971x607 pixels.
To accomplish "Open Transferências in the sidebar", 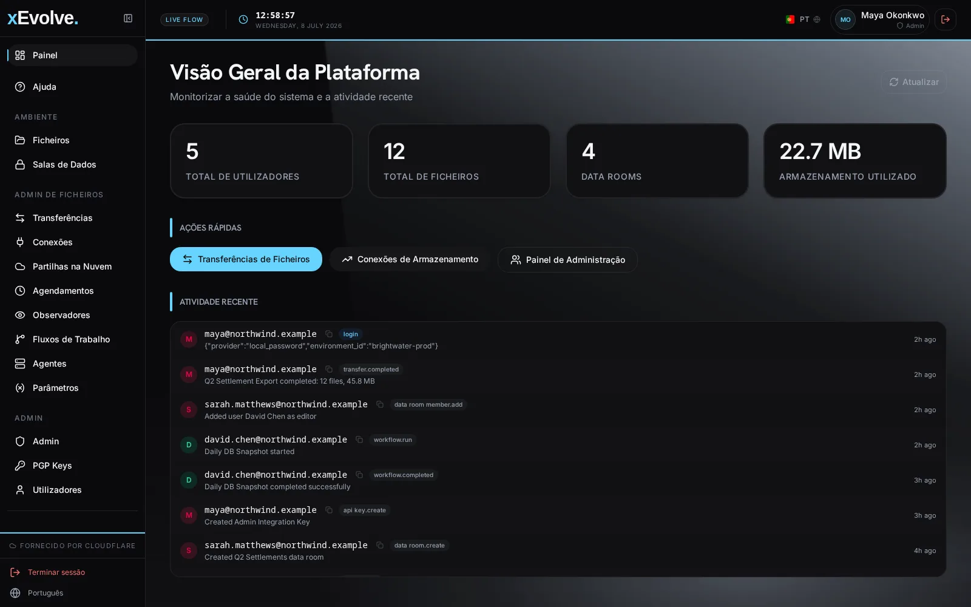I will [73, 218].
